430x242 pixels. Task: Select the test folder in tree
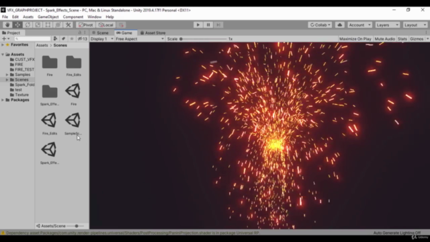(x=16, y=89)
